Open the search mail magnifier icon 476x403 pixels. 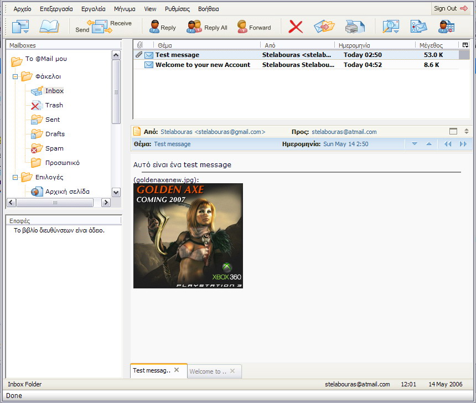(391, 27)
